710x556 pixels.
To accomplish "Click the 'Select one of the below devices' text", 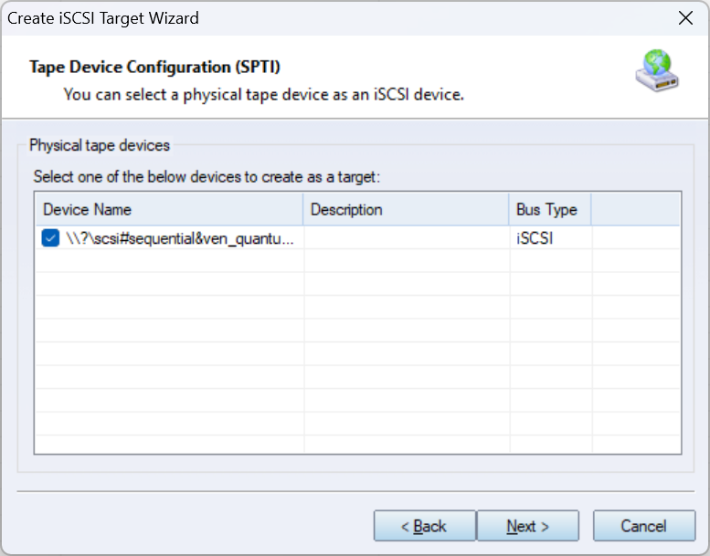I will tap(206, 176).
